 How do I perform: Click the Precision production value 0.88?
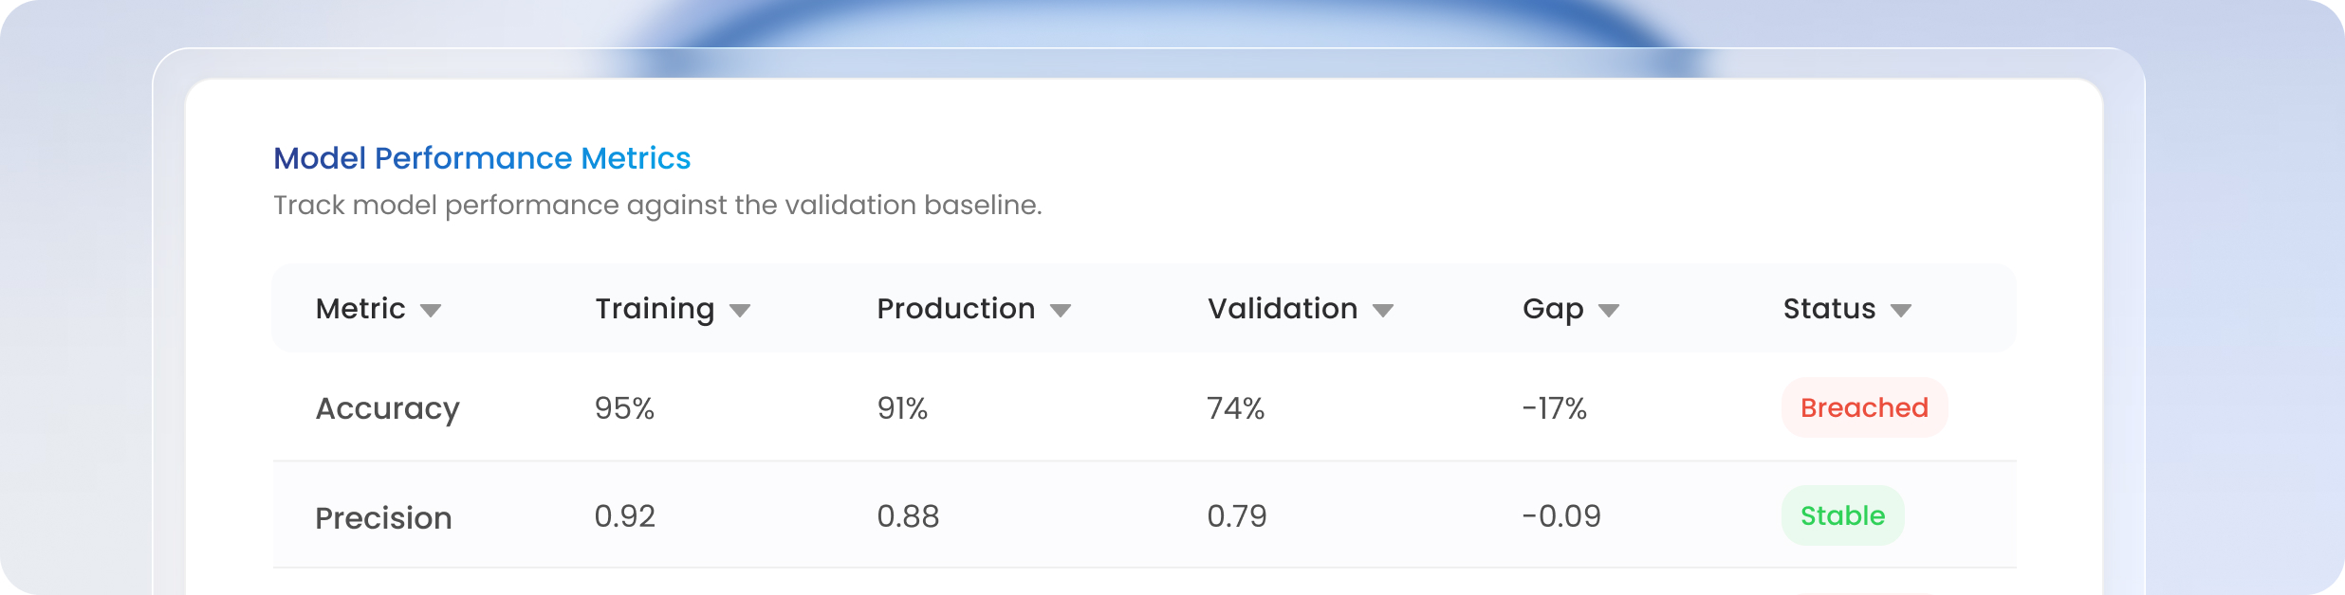pyautogui.click(x=908, y=516)
